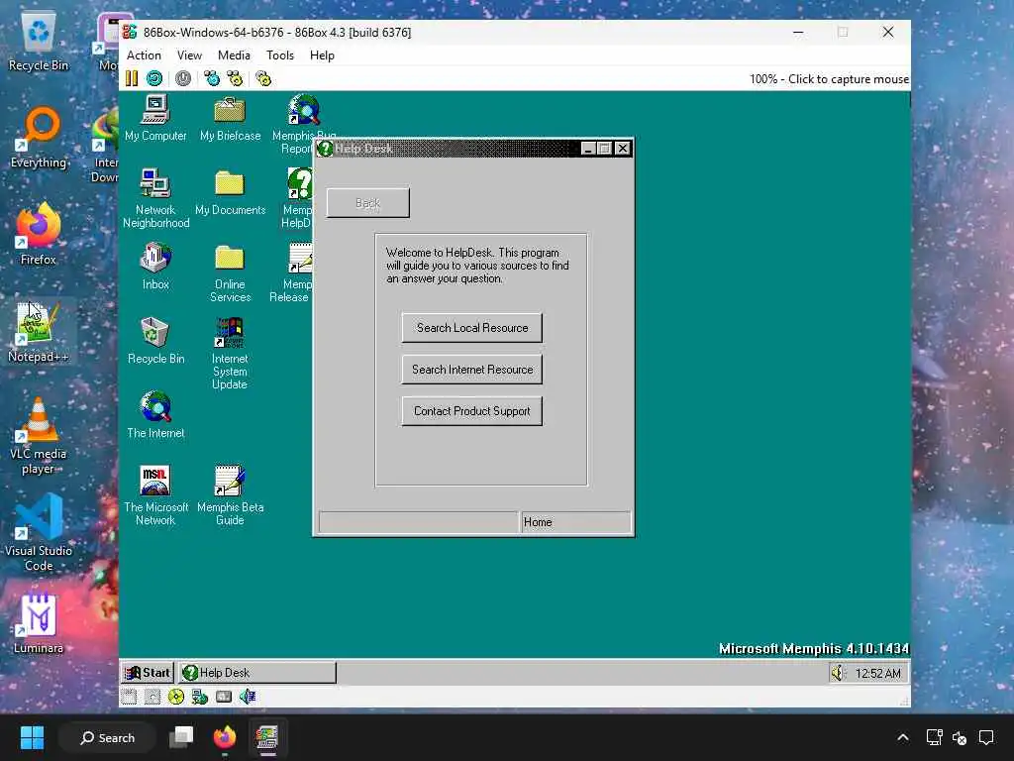This screenshot has width=1014, height=761.
Task: Open the Memphis Beta Guide shortcut
Action: pyautogui.click(x=230, y=495)
